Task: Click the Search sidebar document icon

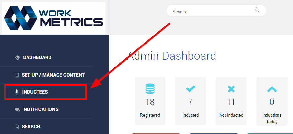Action: pos(17,127)
